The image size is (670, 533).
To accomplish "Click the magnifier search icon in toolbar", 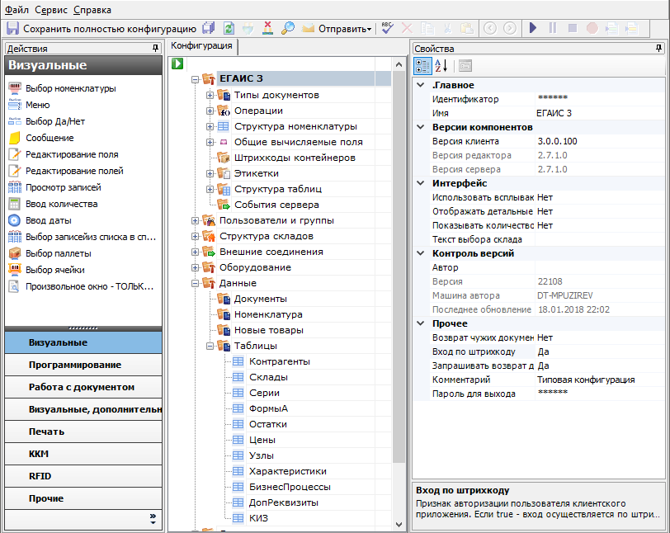I will [x=288, y=28].
